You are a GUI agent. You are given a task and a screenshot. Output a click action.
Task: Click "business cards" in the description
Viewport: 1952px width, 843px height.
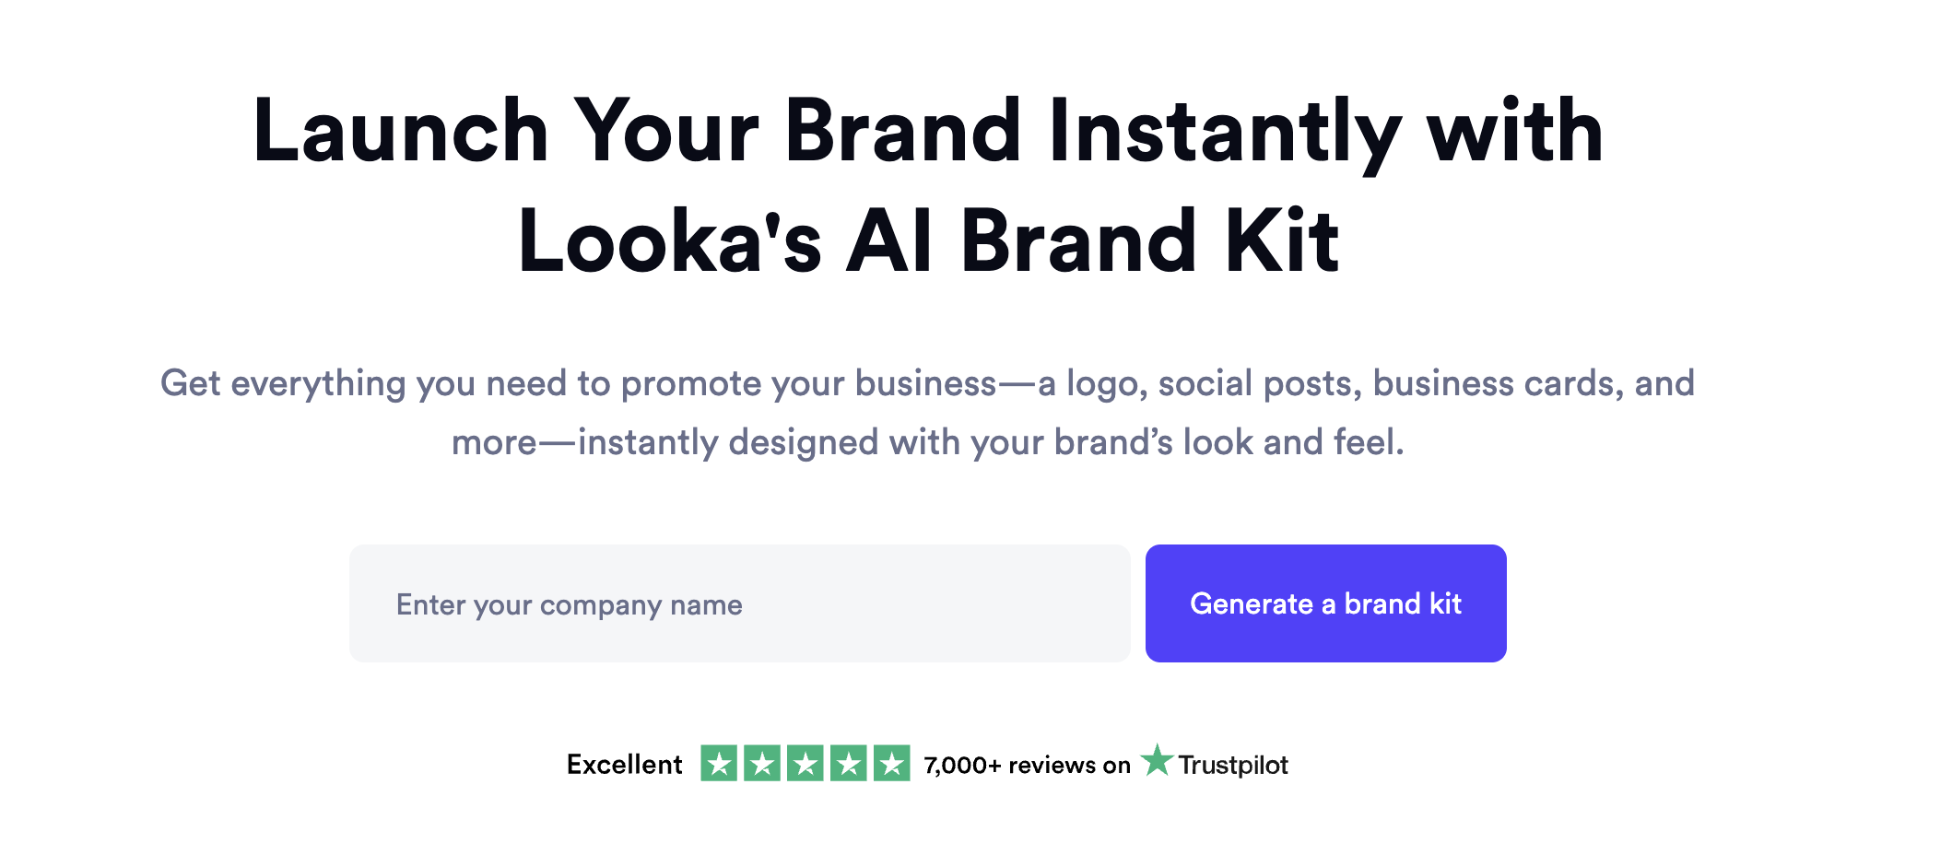pyautogui.click(x=1498, y=383)
